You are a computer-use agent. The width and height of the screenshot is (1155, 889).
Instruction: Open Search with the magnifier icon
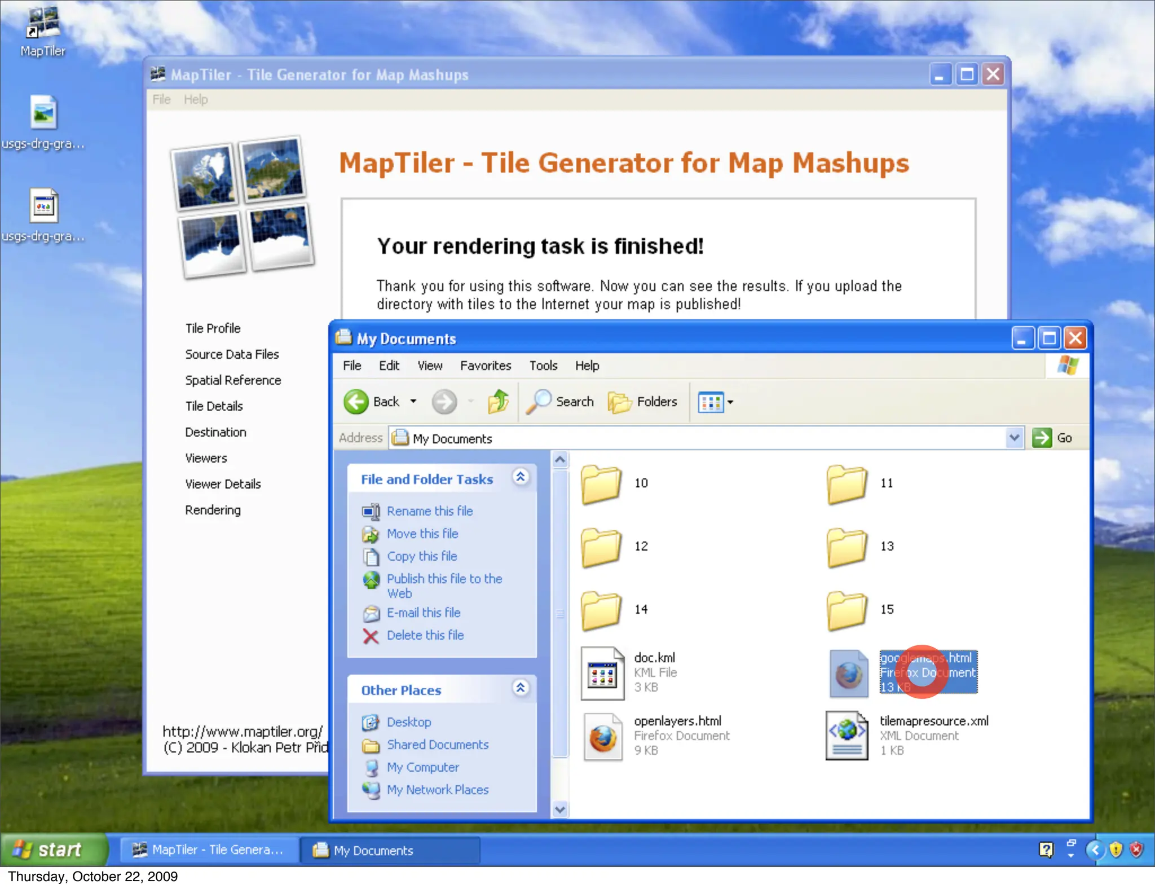[539, 402]
